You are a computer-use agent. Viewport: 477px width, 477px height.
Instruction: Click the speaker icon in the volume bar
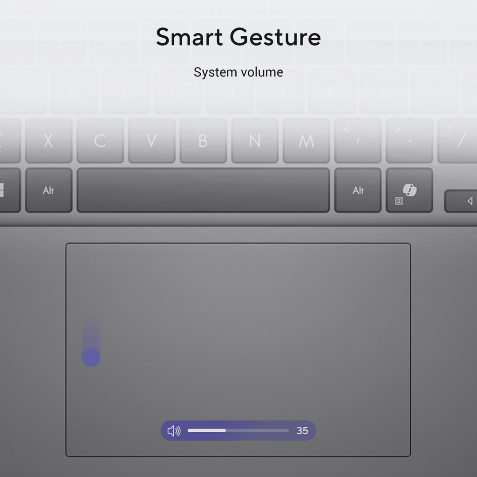pos(174,431)
